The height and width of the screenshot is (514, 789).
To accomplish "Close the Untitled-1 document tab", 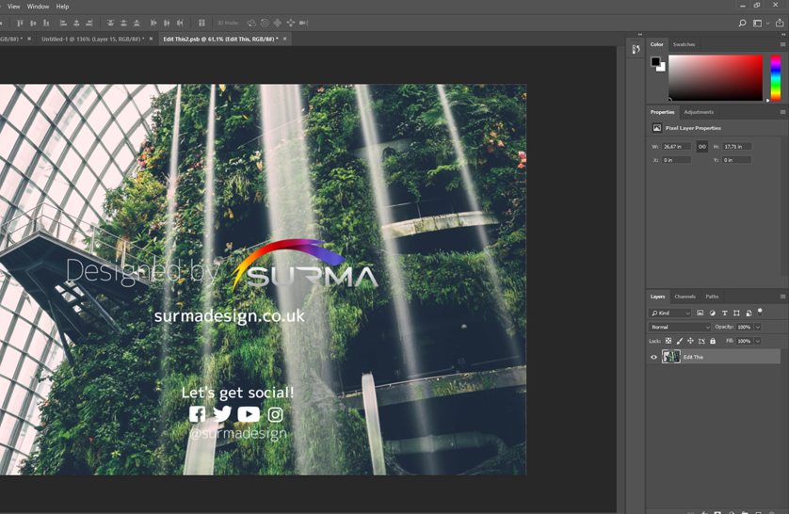I will (151, 39).
